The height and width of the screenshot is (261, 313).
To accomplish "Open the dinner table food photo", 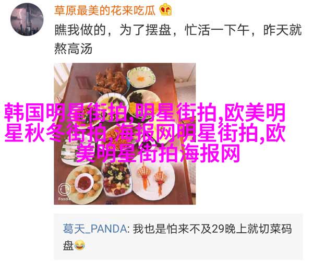I will [x=125, y=134].
